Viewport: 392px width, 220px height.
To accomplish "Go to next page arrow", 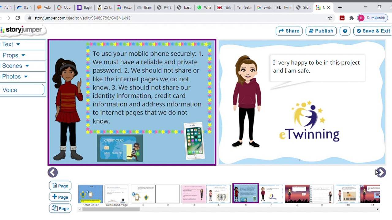I will coord(381,172).
